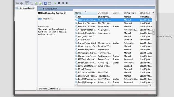This screenshot has width=174, height=97.
Task: Sort by the Log On As column header
Action: point(145,13)
